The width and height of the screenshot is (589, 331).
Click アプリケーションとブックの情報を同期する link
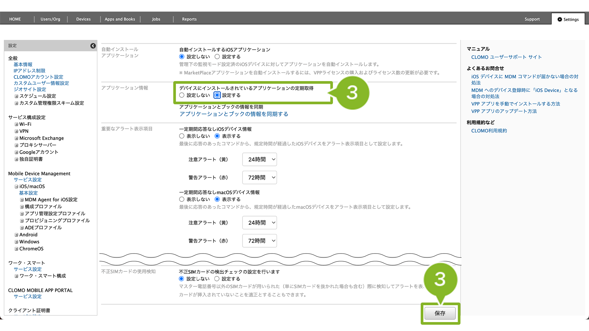234,114
